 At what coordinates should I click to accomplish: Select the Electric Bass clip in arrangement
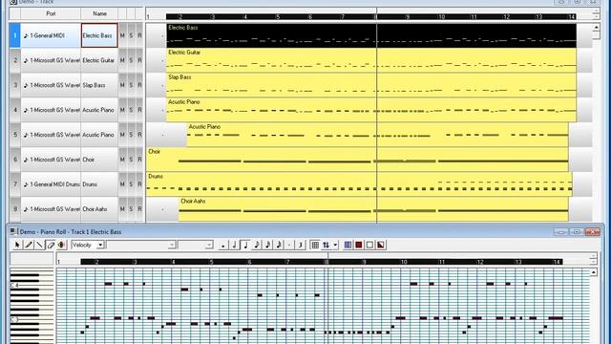tap(371, 35)
